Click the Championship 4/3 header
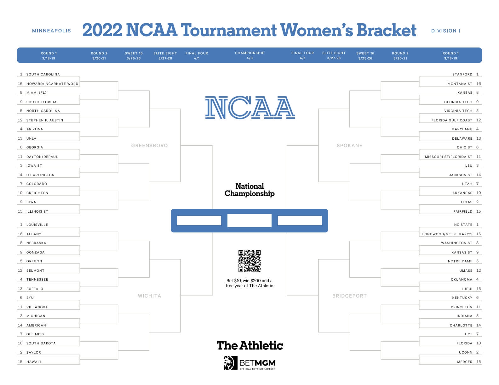Screen dimensions: 499x385 pos(250,55)
